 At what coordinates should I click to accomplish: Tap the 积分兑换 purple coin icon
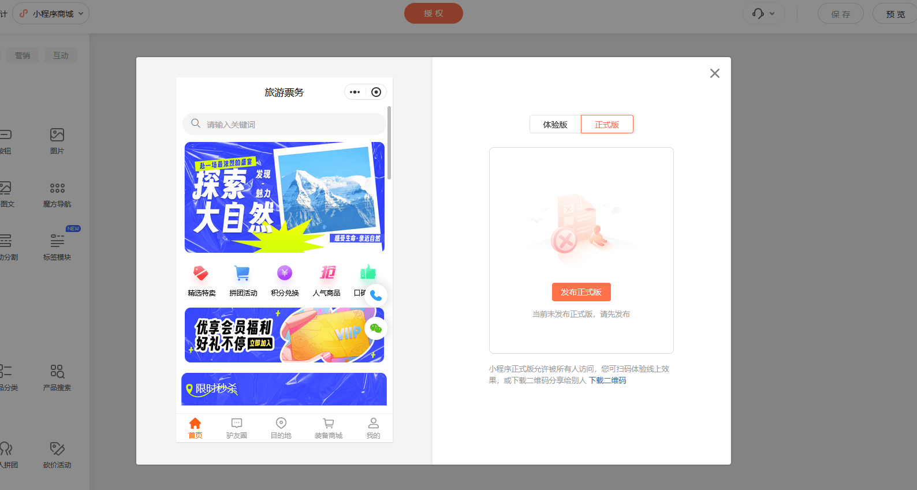(x=285, y=273)
